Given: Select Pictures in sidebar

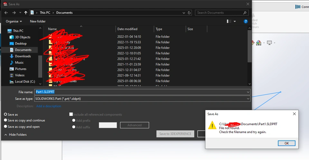Looking at the screenshot, I should click(x=21, y=69).
